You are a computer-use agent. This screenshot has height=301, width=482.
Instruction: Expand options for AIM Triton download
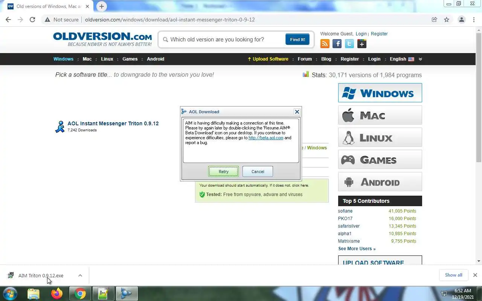[80, 275]
